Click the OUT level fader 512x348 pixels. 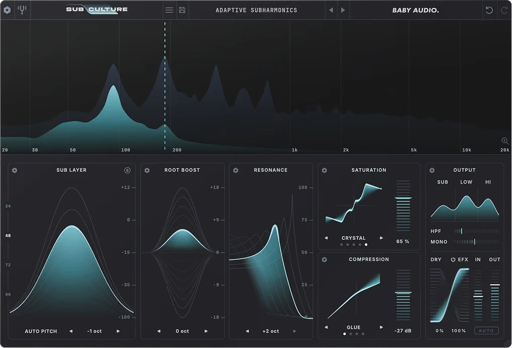[x=495, y=295]
